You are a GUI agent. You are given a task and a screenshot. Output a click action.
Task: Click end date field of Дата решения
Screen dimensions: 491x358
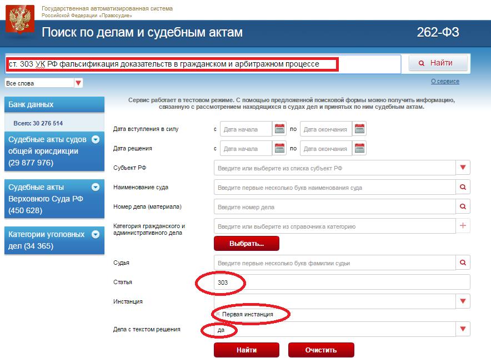pos(326,148)
